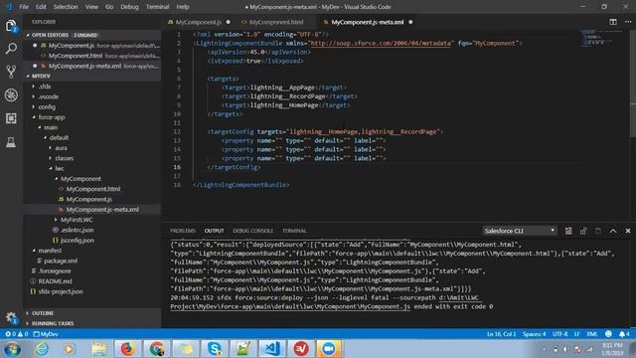636x358 pixels.
Task: Change indentation Spaces: 4 setting
Action: [x=535, y=334]
